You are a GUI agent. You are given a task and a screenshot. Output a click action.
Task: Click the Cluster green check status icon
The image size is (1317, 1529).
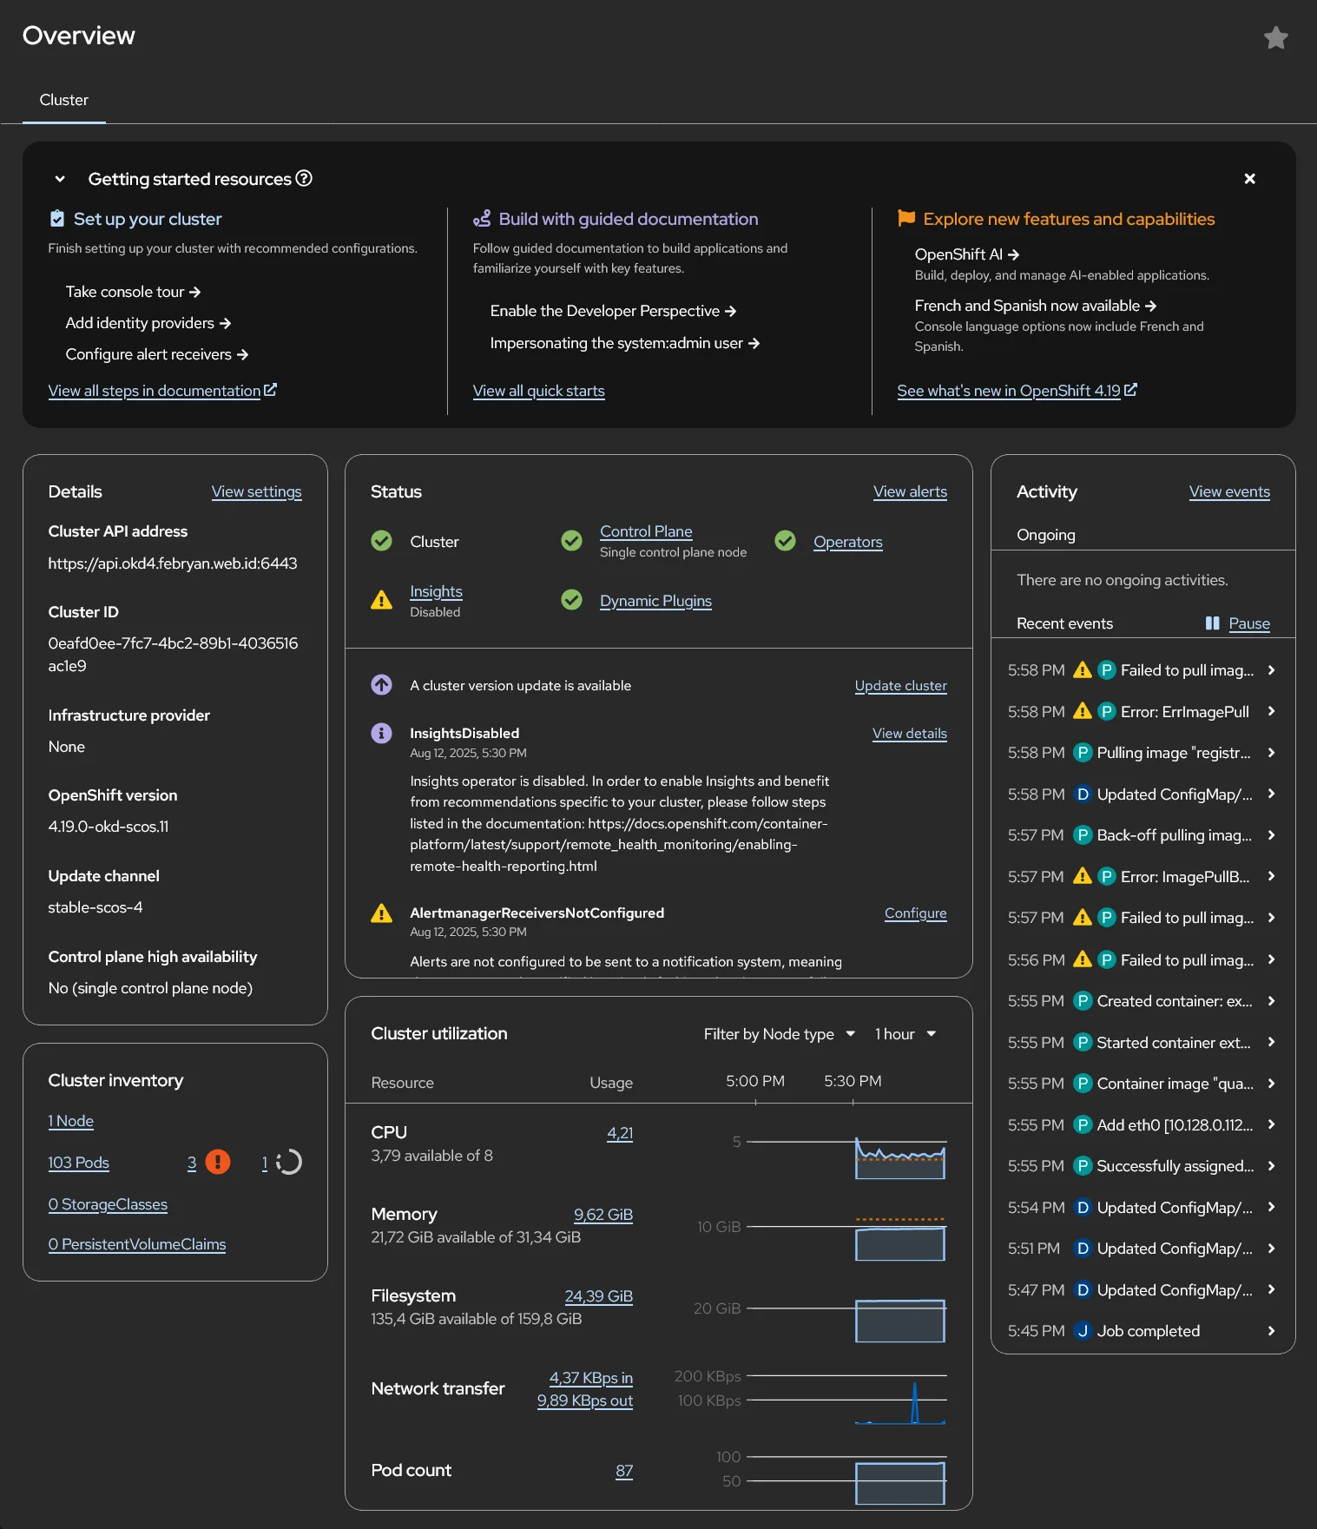(381, 541)
